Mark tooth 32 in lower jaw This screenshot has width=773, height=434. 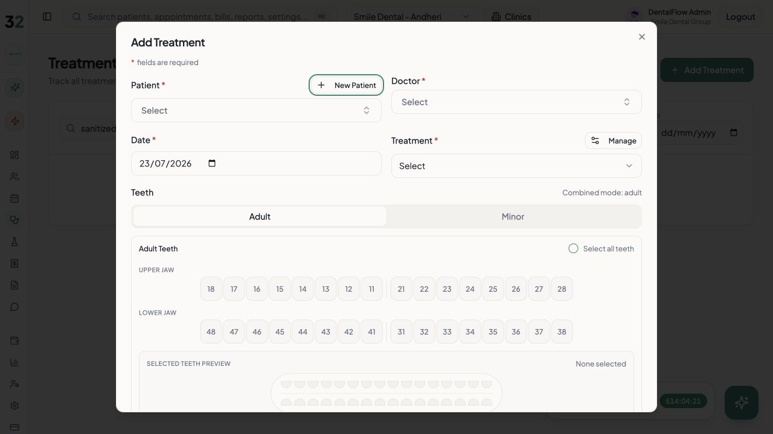click(424, 332)
